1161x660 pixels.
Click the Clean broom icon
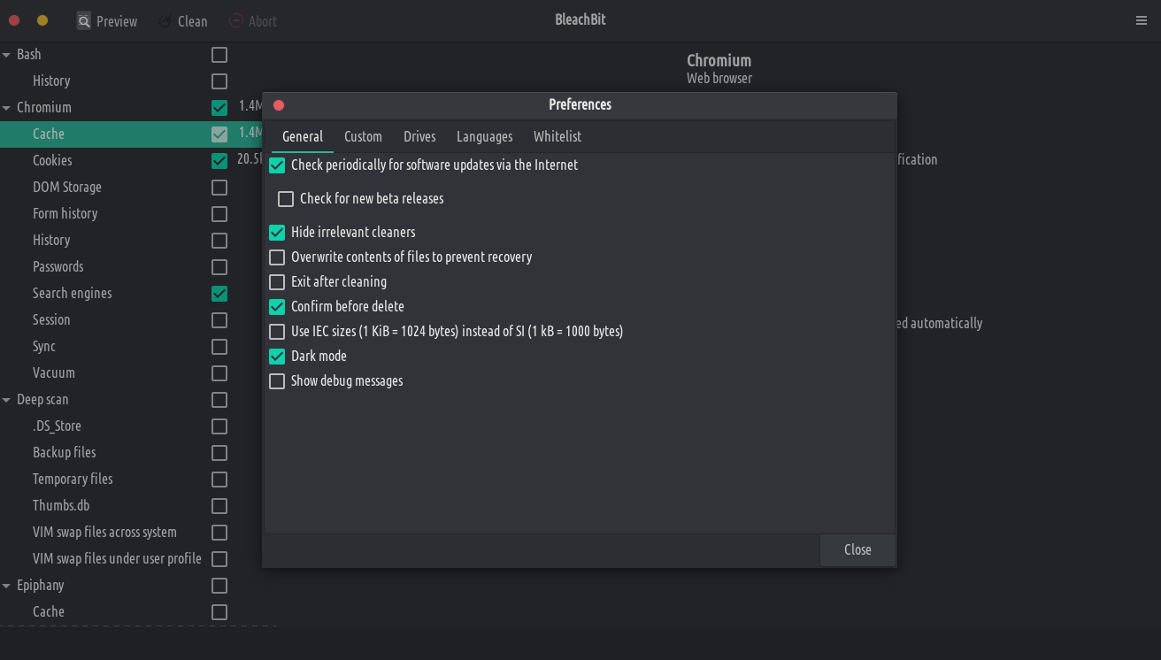(x=165, y=20)
